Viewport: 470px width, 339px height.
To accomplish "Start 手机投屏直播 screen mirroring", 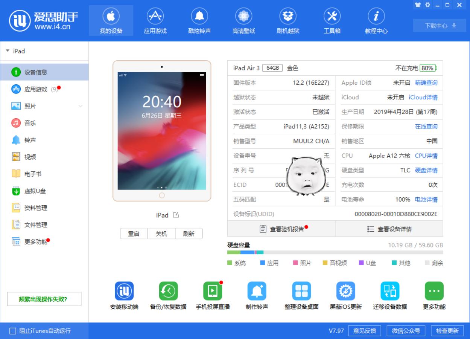I will tap(213, 294).
